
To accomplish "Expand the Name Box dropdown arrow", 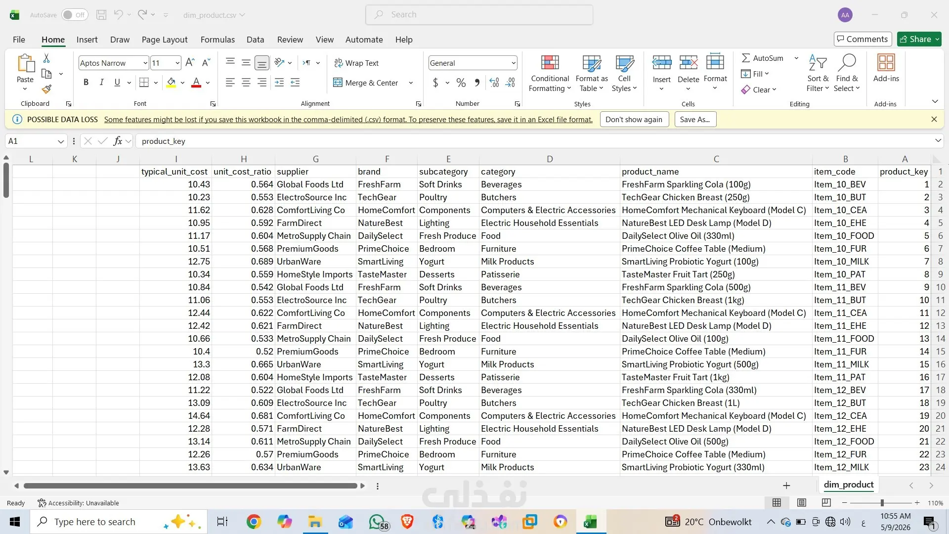I will tap(61, 141).
